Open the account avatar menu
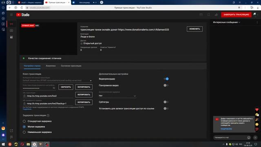Screen dimensions: 261x147 [255, 15]
